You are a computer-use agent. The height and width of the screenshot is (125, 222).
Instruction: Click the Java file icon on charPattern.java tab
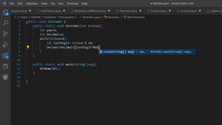[38, 11]
